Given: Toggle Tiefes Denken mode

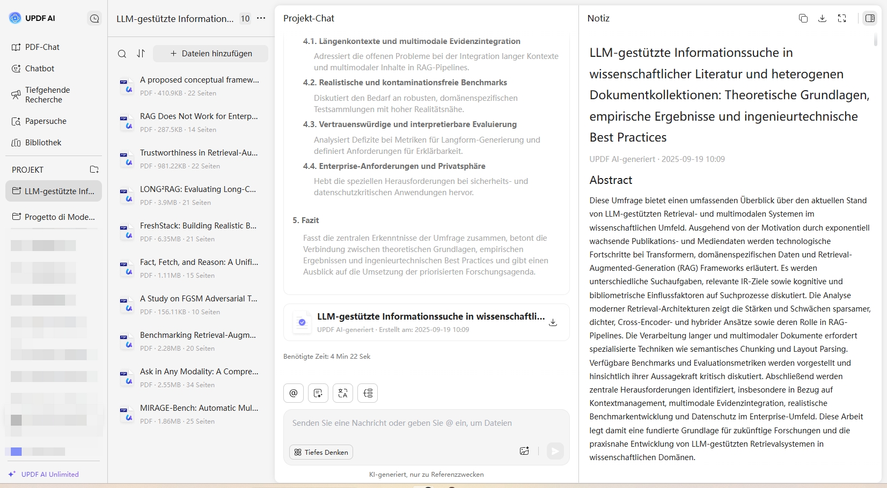Looking at the screenshot, I should (321, 452).
